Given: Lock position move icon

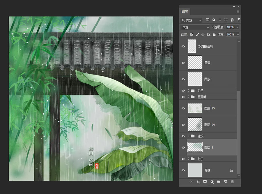Looking at the screenshot, I should point(203,34).
